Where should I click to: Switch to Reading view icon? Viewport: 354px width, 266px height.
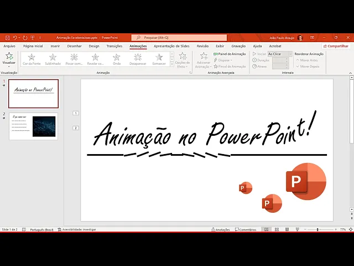(287, 229)
